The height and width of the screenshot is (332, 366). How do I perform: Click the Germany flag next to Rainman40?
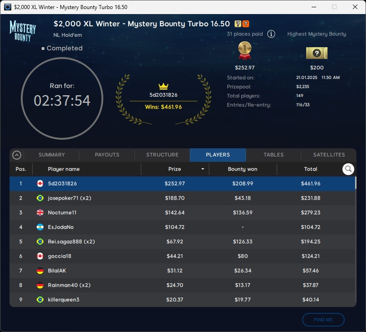pos(40,285)
